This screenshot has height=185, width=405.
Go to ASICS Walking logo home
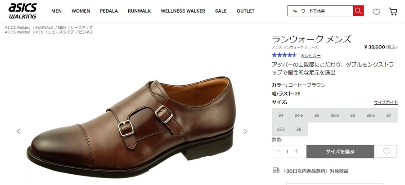(22, 11)
